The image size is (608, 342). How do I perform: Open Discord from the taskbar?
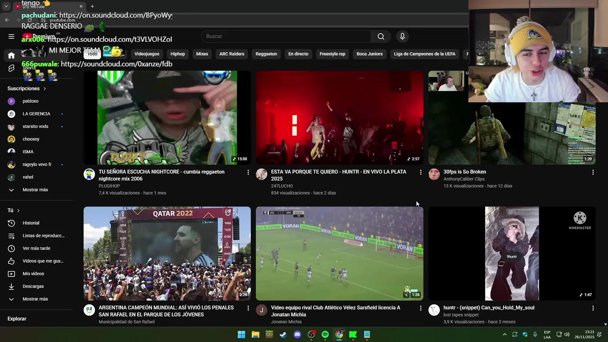(x=297, y=334)
